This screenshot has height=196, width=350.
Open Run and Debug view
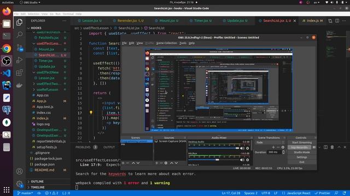click(20, 60)
